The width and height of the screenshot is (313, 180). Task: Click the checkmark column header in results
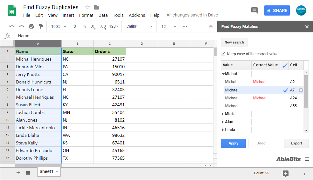point(285,65)
